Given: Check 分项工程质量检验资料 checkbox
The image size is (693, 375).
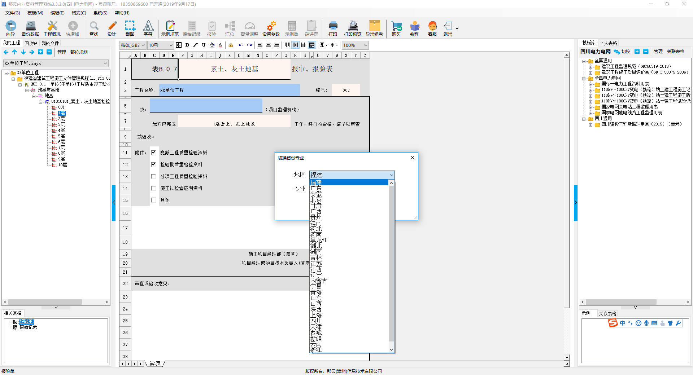Looking at the screenshot, I should point(153,176).
